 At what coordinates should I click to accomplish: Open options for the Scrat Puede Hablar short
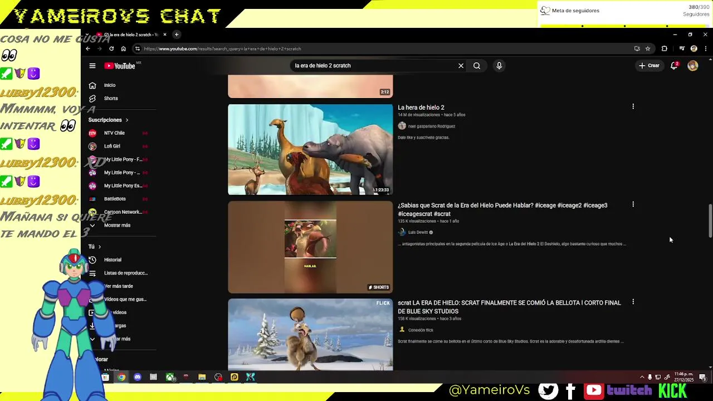pyautogui.click(x=633, y=204)
